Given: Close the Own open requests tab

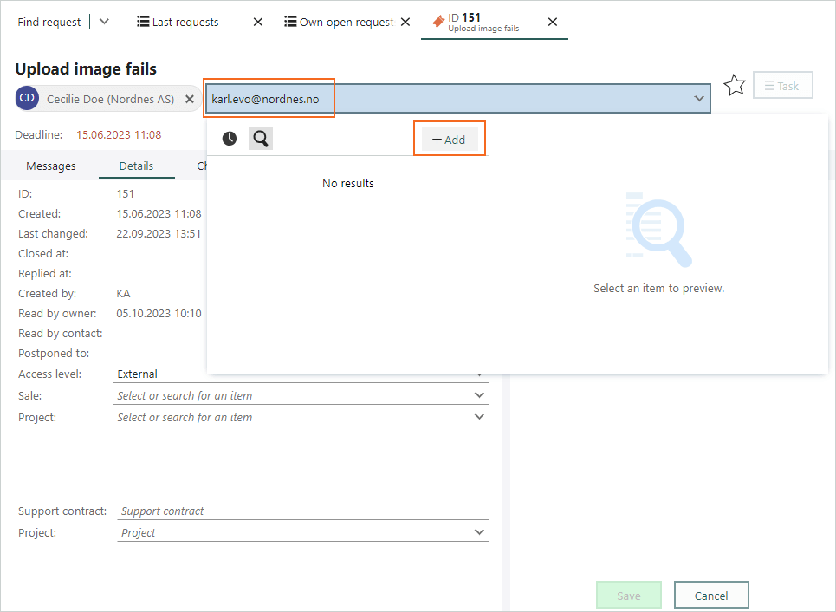Looking at the screenshot, I should [x=405, y=22].
